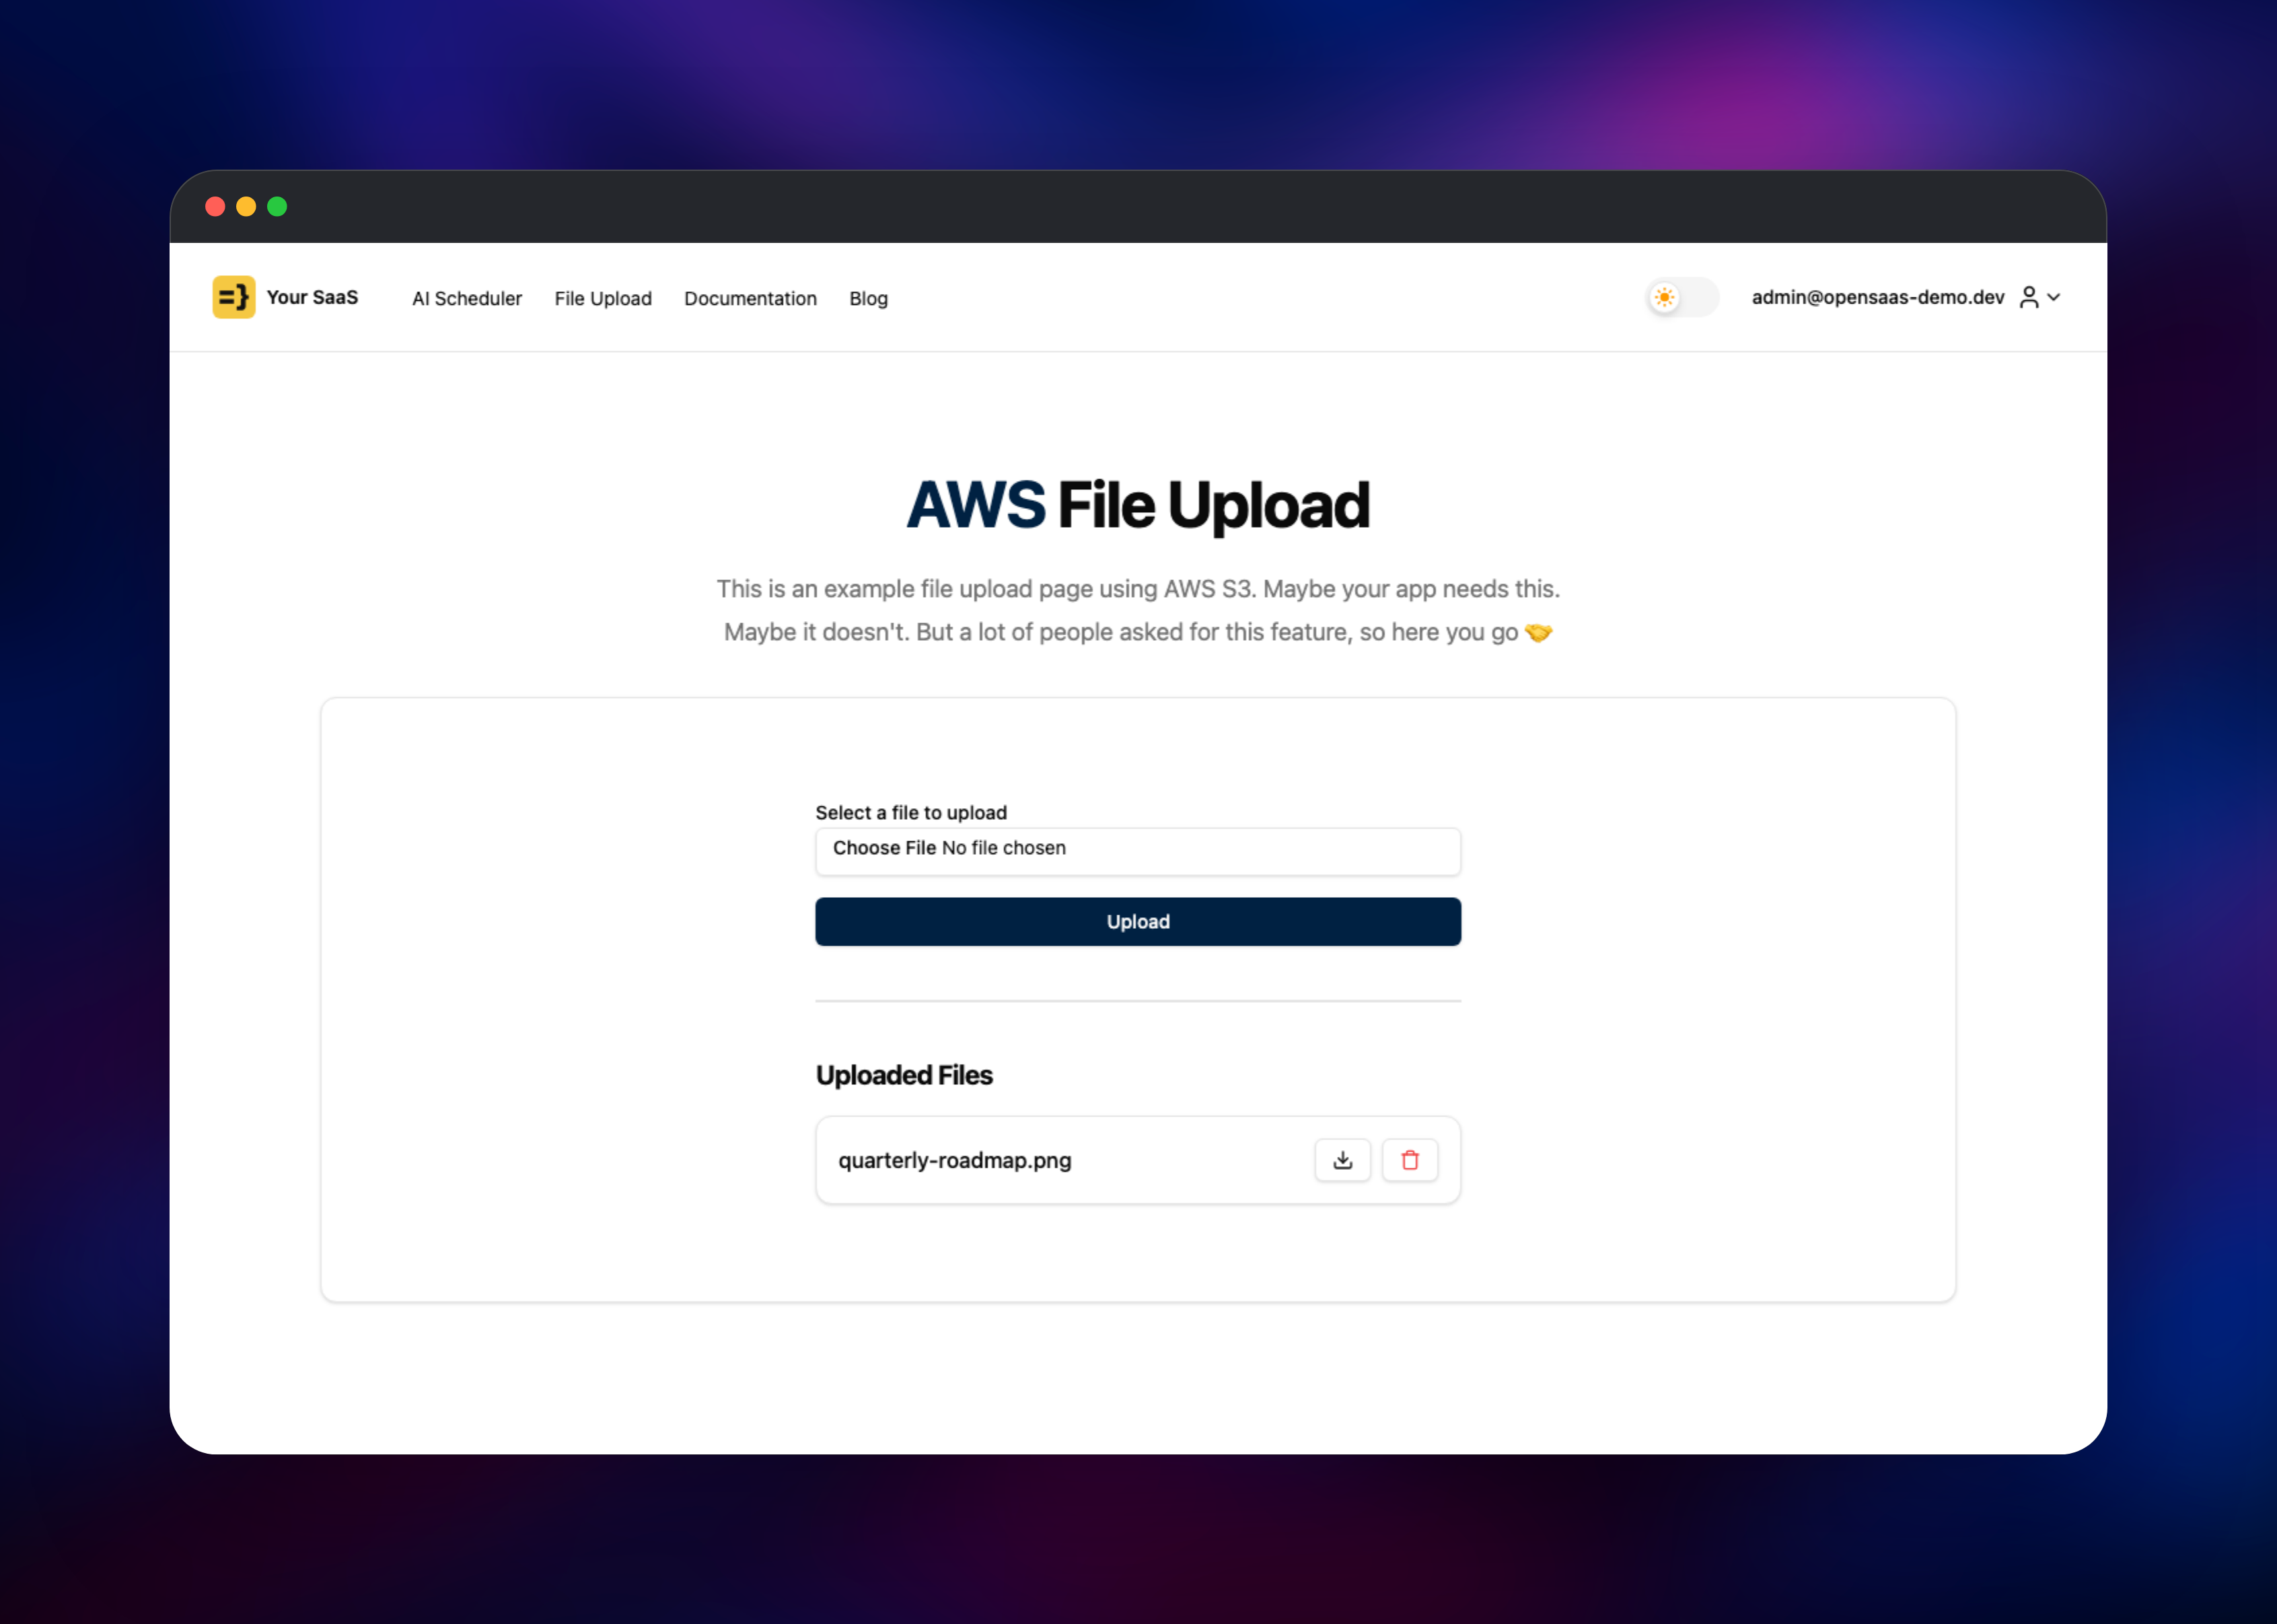Open the AI Scheduler nav item
The width and height of the screenshot is (2277, 1624).
pos(467,298)
